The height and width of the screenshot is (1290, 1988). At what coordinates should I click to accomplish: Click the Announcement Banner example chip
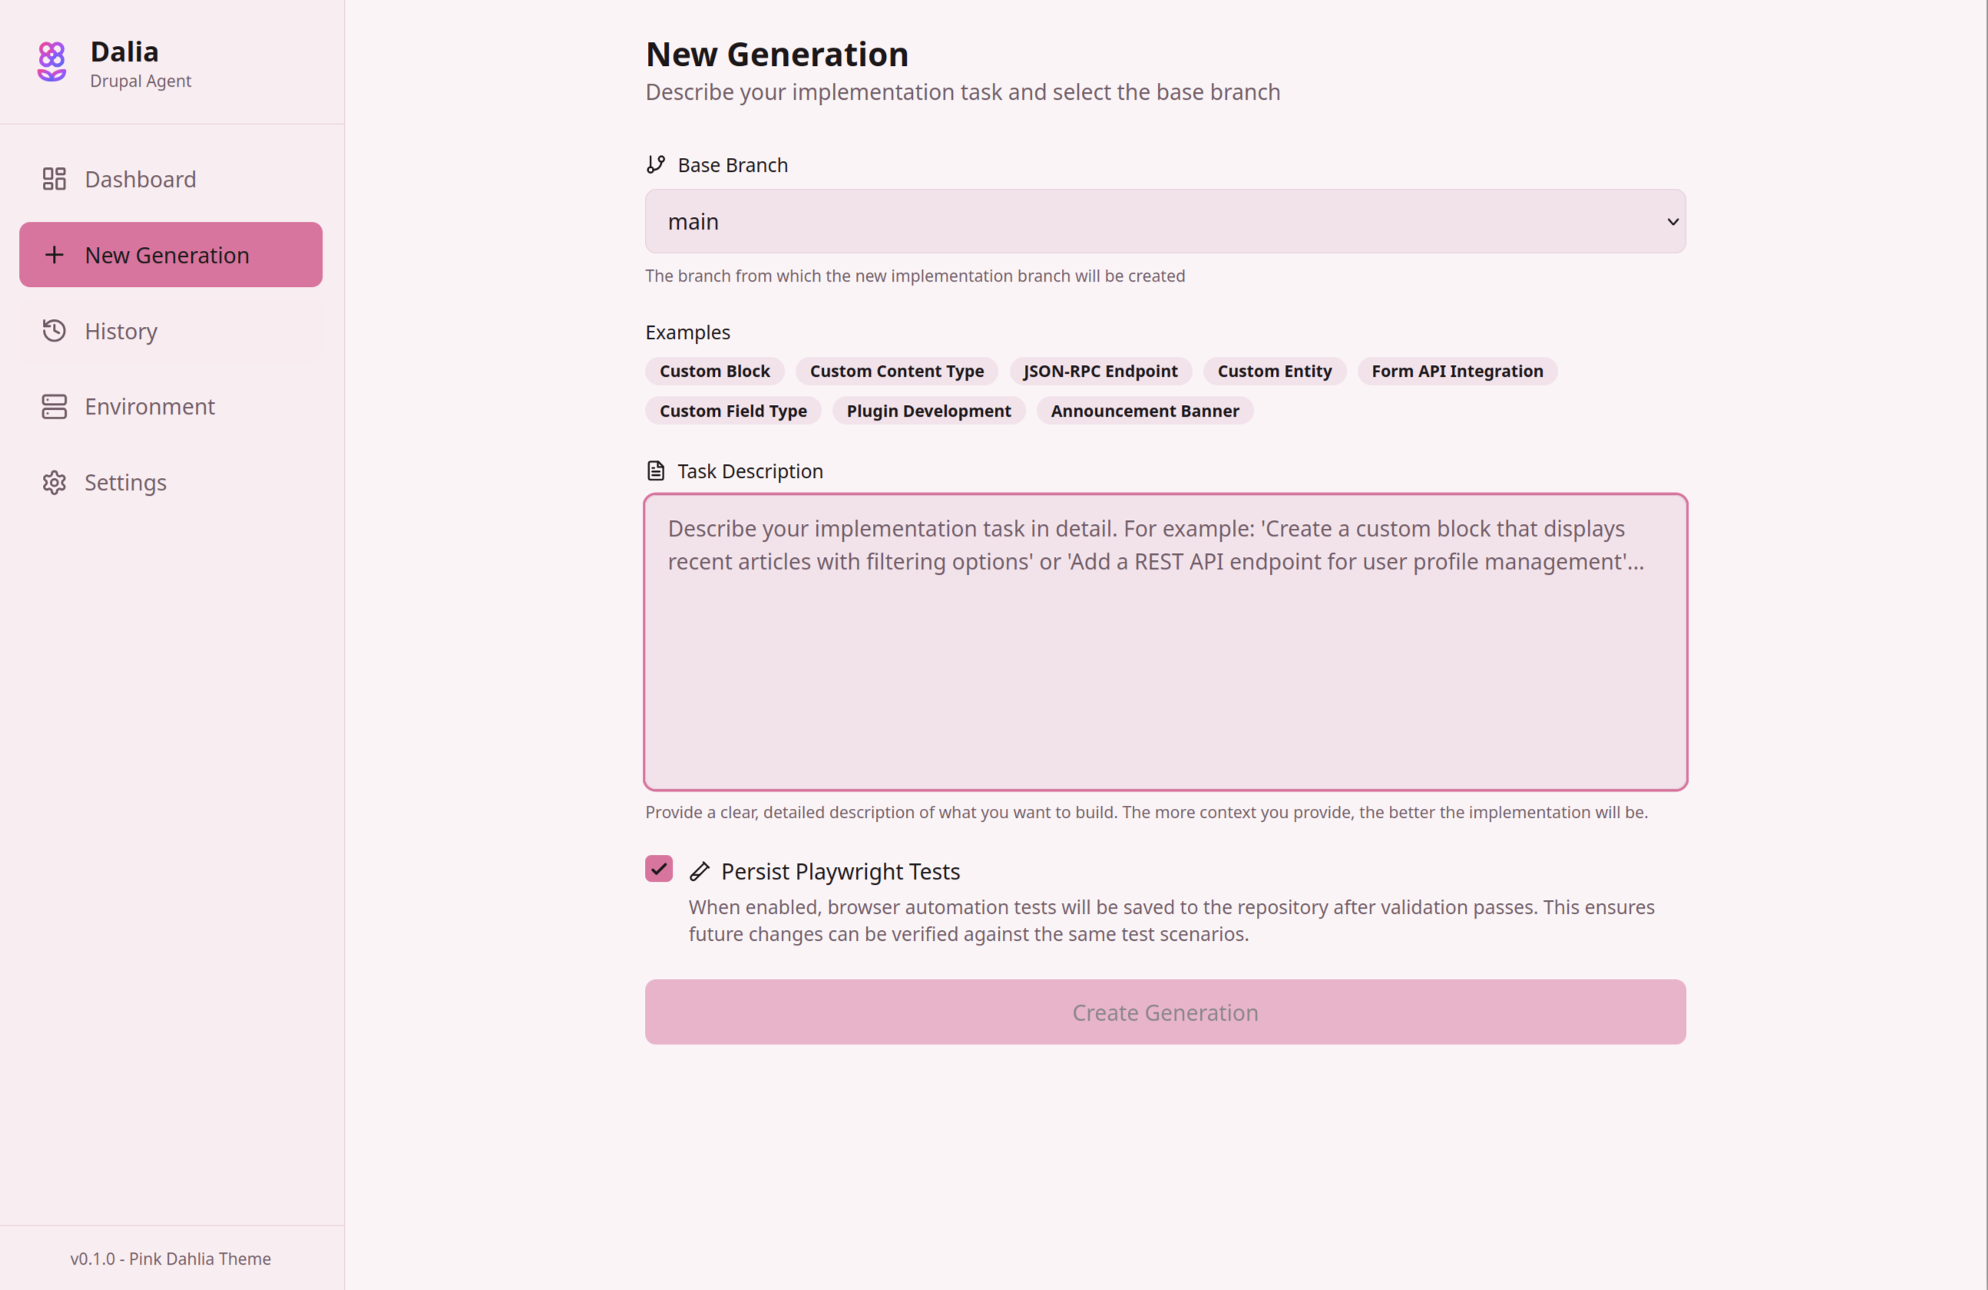point(1144,410)
